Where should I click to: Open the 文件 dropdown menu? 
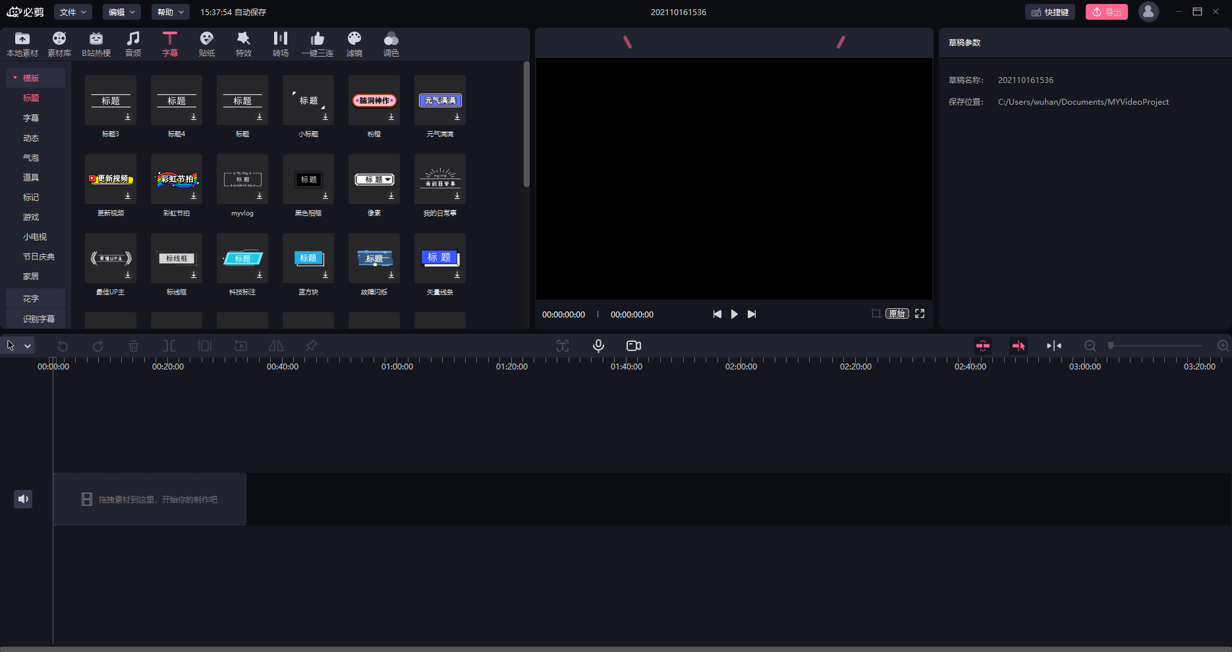click(x=73, y=12)
